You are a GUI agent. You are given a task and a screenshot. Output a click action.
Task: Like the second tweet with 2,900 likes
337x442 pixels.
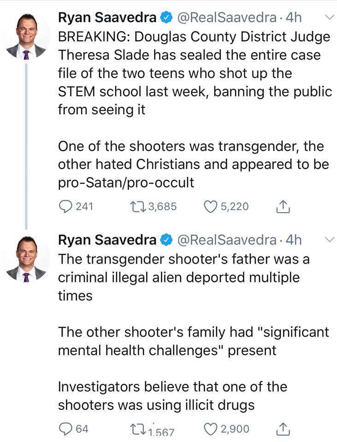point(211,429)
